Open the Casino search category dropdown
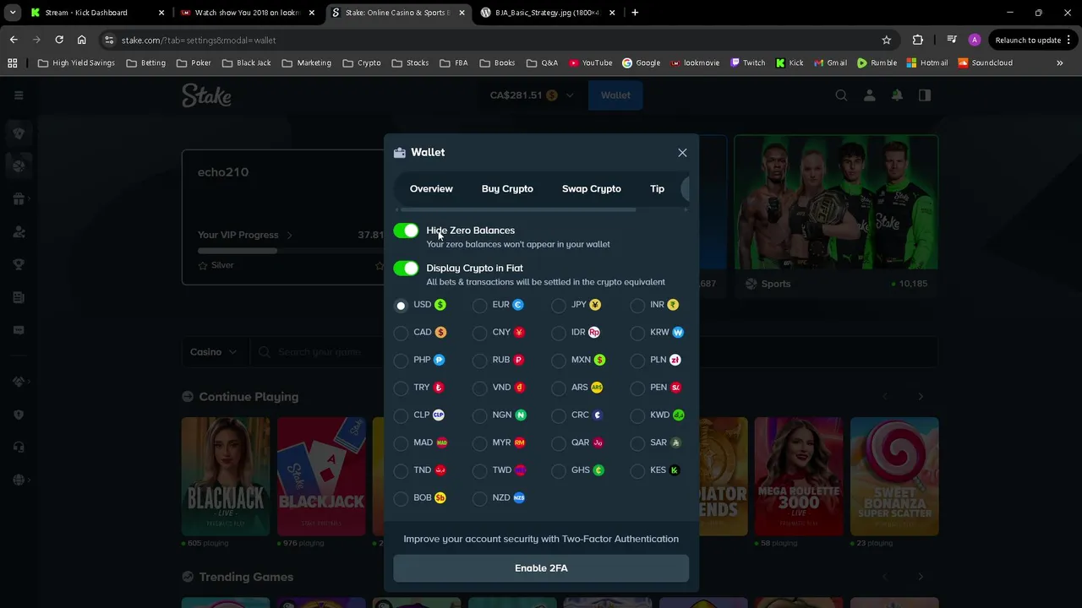Screen dimensions: 1082x608 [x=213, y=352]
